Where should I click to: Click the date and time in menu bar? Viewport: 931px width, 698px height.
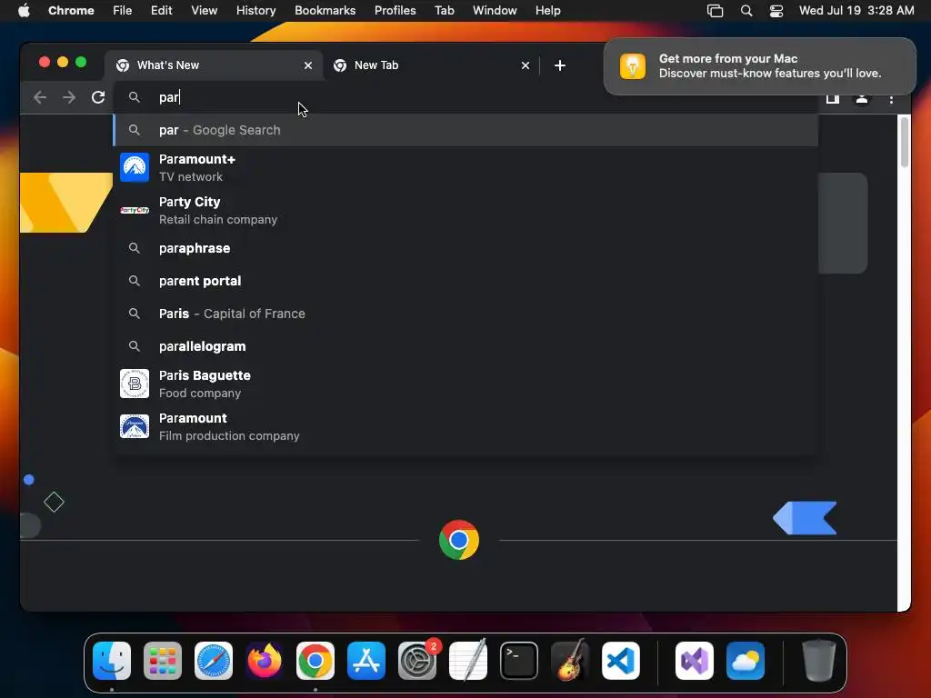(x=856, y=10)
